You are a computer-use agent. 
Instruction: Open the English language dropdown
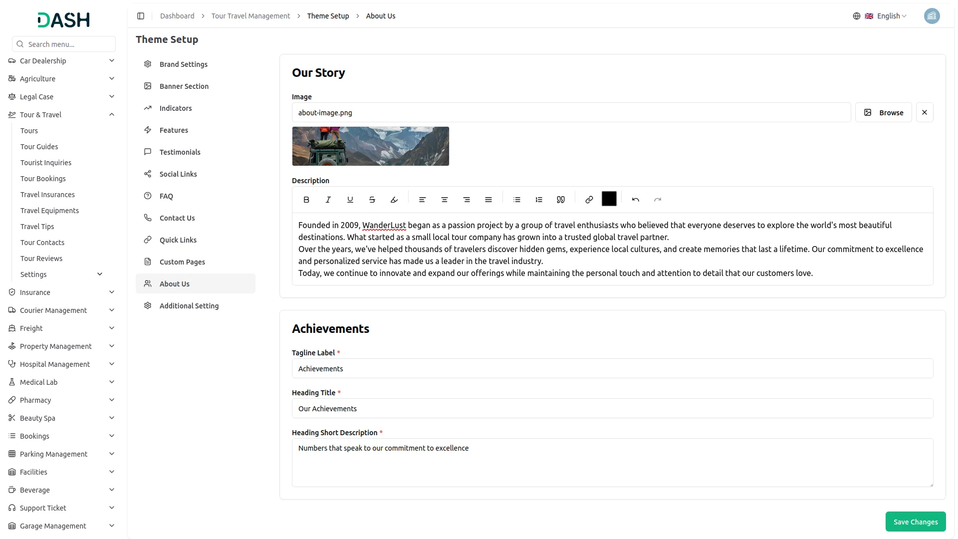(x=888, y=15)
